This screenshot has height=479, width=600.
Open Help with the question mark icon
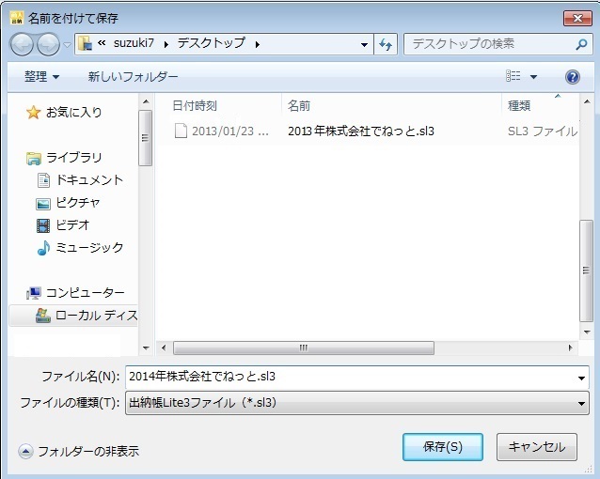tap(573, 77)
